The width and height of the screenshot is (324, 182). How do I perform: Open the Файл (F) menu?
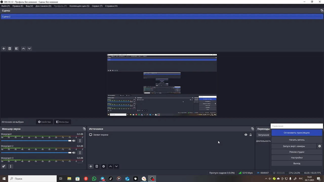pos(6,6)
